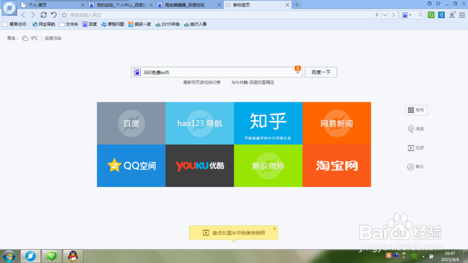Close the yellow video notification popup
This screenshot has height=263, width=468.
[x=275, y=229]
